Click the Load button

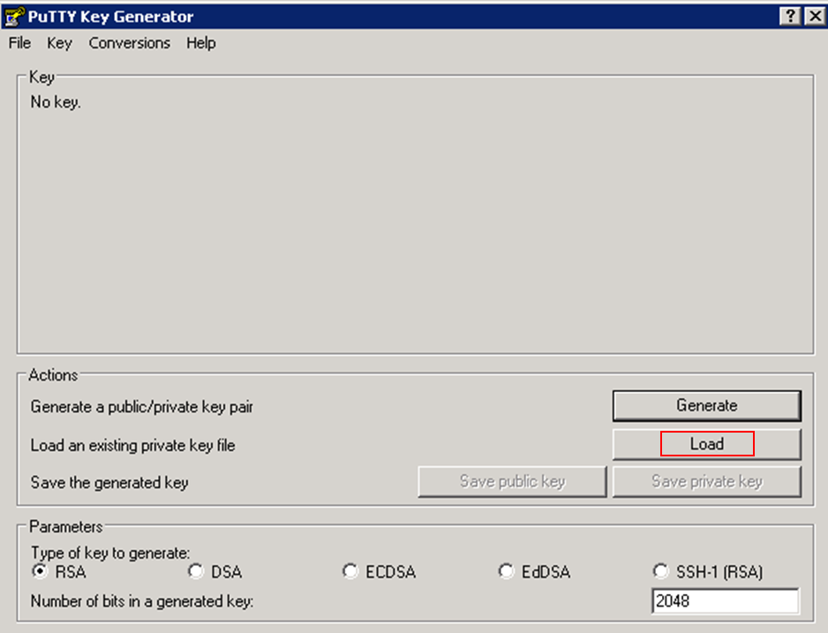[706, 443]
